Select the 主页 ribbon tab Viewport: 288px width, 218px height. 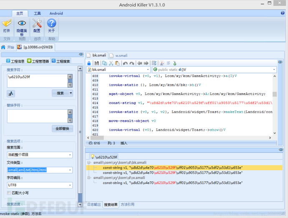[20, 13]
